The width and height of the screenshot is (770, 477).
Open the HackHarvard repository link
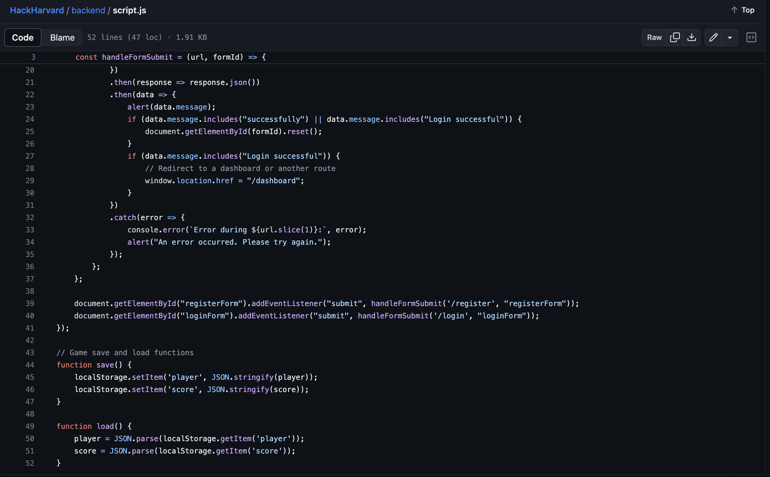(37, 10)
